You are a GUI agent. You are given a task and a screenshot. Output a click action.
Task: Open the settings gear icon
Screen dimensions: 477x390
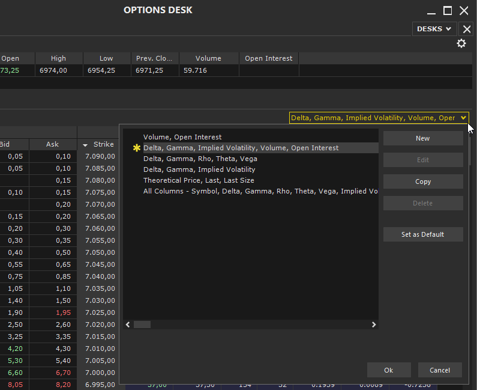[461, 43]
